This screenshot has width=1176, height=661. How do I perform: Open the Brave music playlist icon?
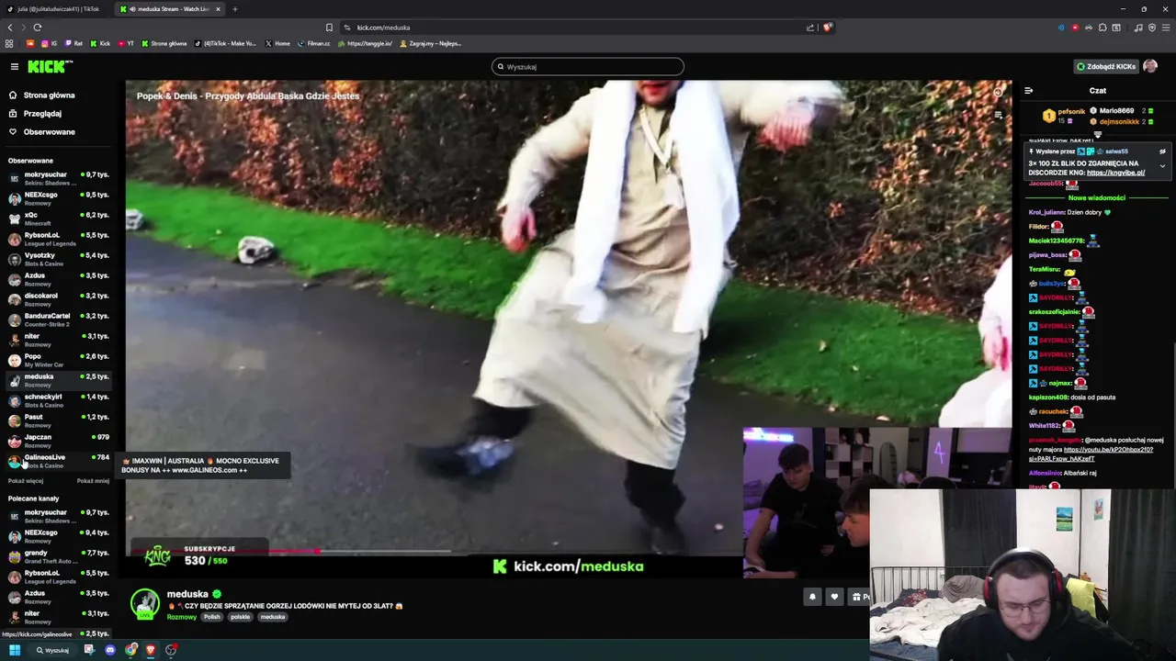1138,28
